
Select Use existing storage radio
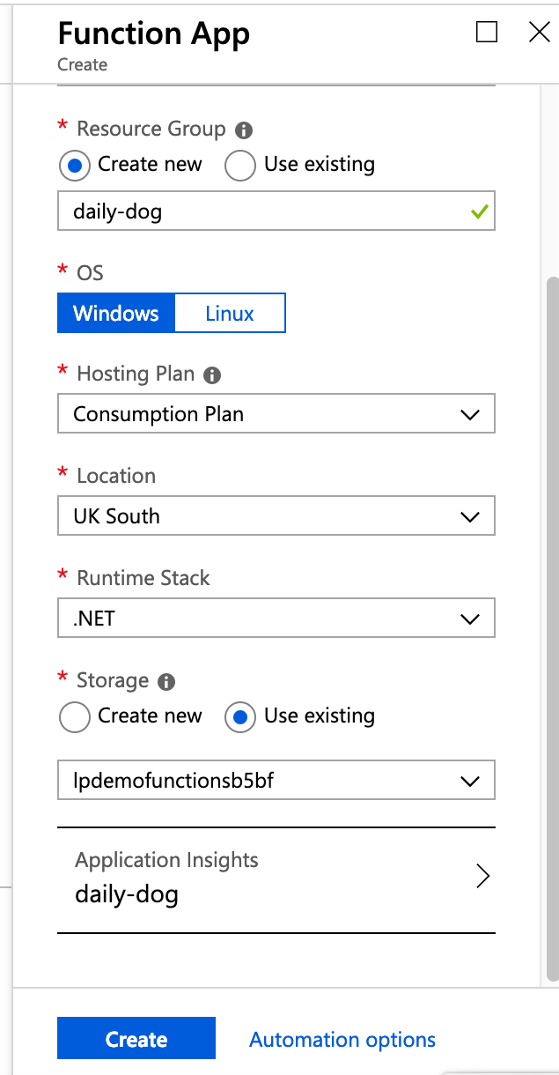pos(240,716)
